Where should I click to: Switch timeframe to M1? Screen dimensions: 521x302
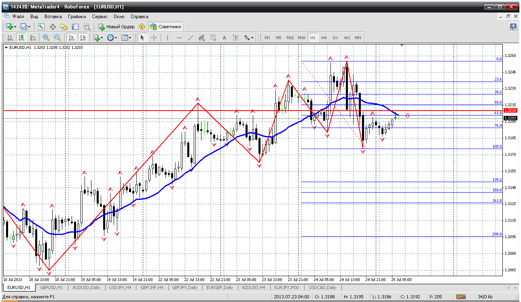click(x=267, y=38)
